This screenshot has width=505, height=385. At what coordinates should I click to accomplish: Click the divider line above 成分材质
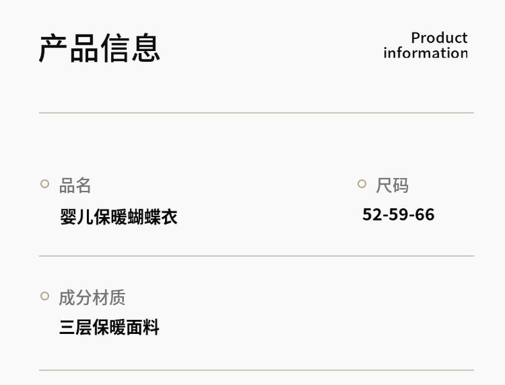click(256, 256)
